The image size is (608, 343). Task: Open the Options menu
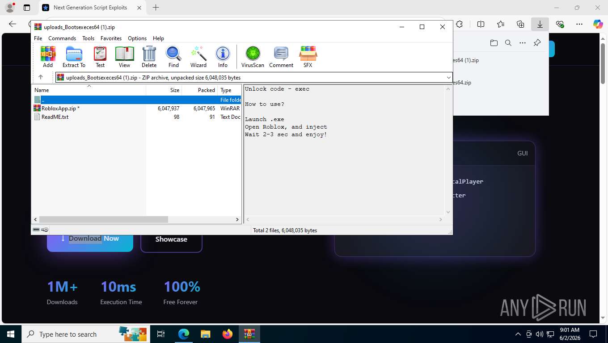click(137, 38)
